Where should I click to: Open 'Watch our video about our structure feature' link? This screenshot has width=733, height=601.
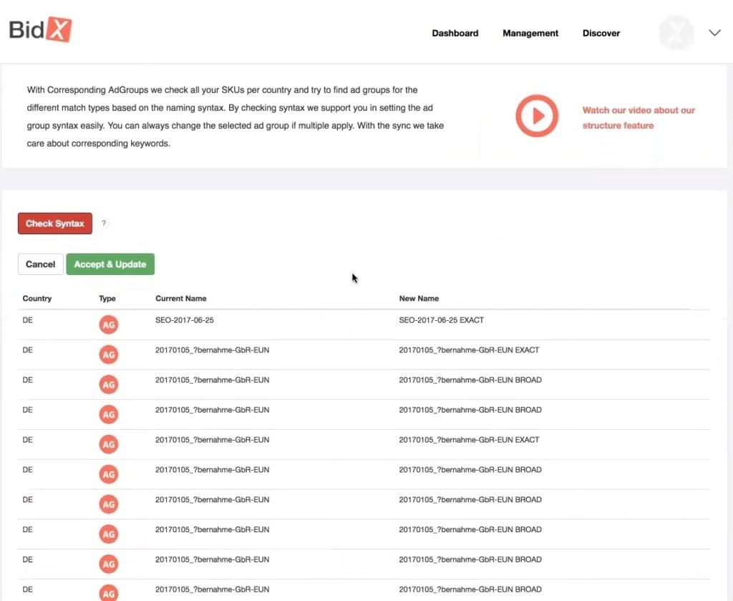(638, 118)
